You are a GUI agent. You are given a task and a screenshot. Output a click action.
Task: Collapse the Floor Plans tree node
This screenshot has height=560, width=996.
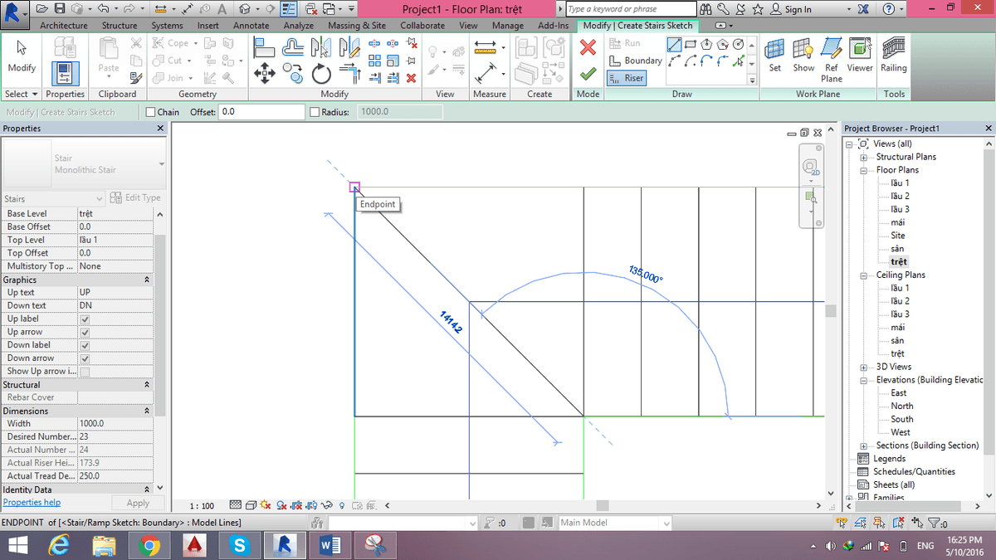pyautogui.click(x=864, y=170)
